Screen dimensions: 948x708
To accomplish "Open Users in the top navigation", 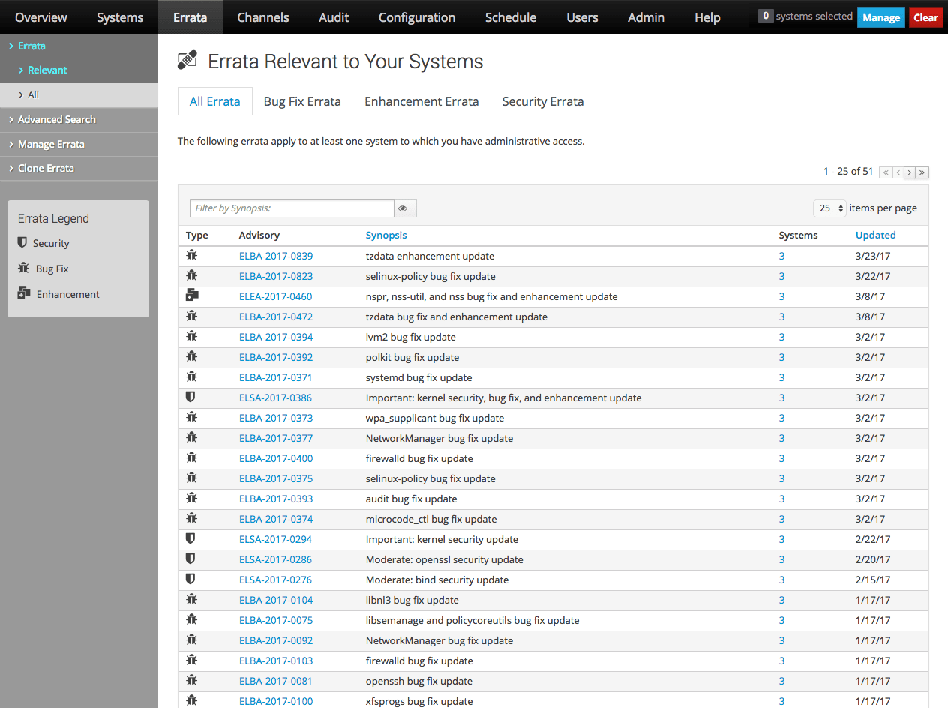I will click(x=583, y=17).
